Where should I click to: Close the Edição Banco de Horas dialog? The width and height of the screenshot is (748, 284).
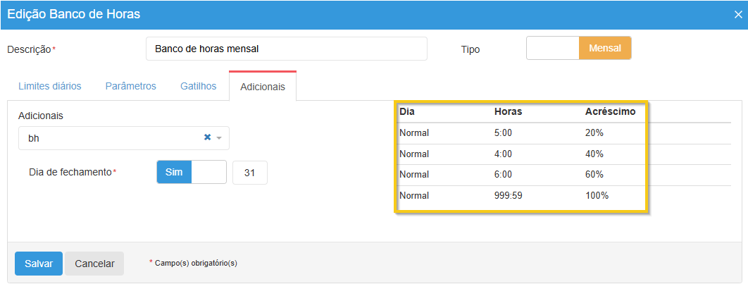(x=737, y=14)
